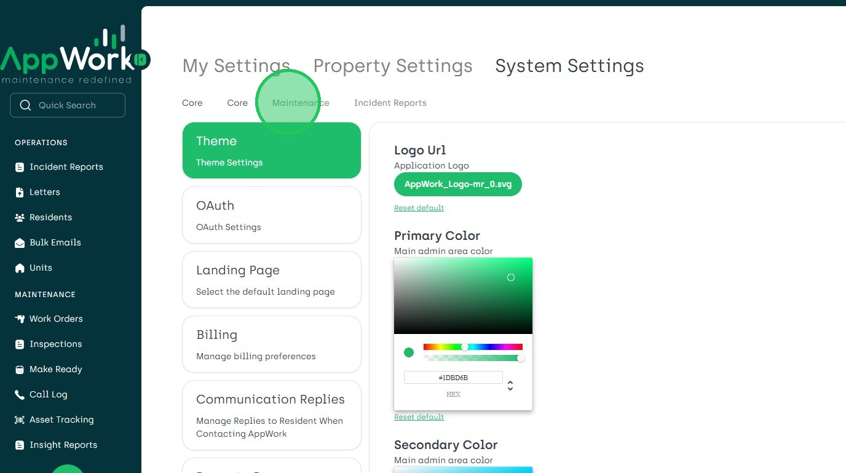Click the hex color input field
This screenshot has width=846, height=473.
point(453,378)
